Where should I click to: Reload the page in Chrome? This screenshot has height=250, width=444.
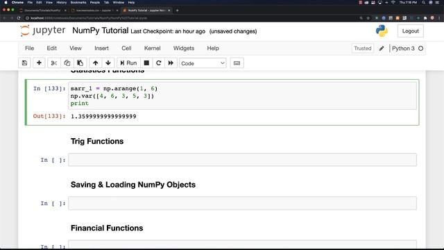pos(19,18)
